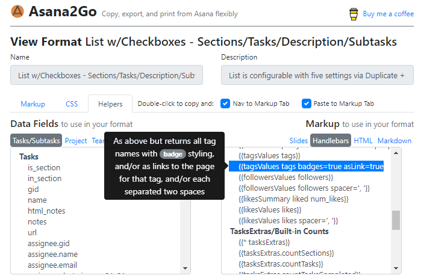Select the in_section data field
421x278 pixels.
click(x=45, y=179)
